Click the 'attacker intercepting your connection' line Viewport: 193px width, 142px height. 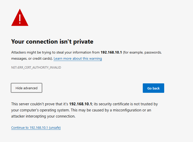click(43, 116)
